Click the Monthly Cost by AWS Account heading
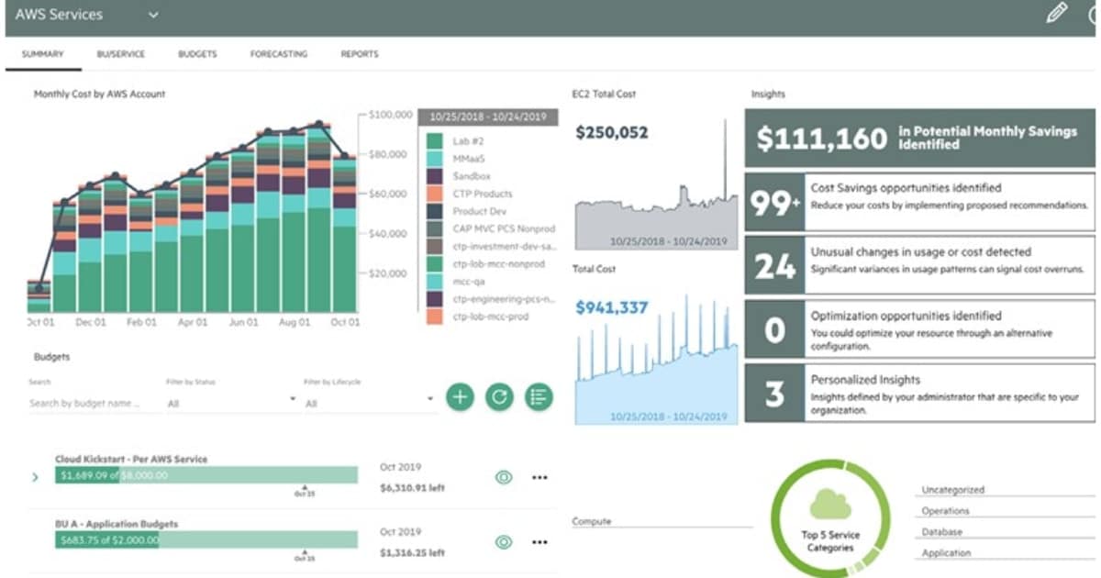Screen dimensions: 1101x578 (x=99, y=94)
